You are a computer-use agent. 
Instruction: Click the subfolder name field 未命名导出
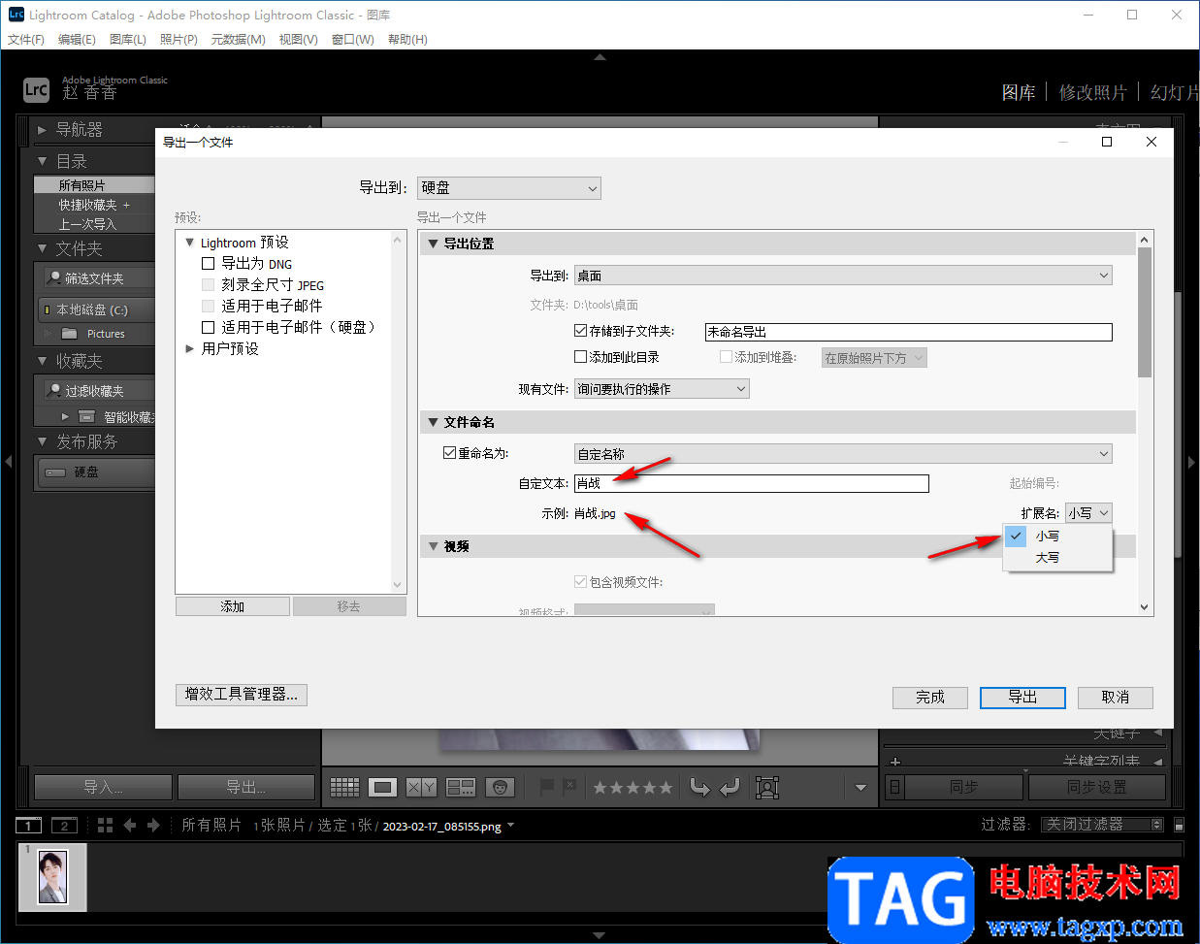(908, 332)
